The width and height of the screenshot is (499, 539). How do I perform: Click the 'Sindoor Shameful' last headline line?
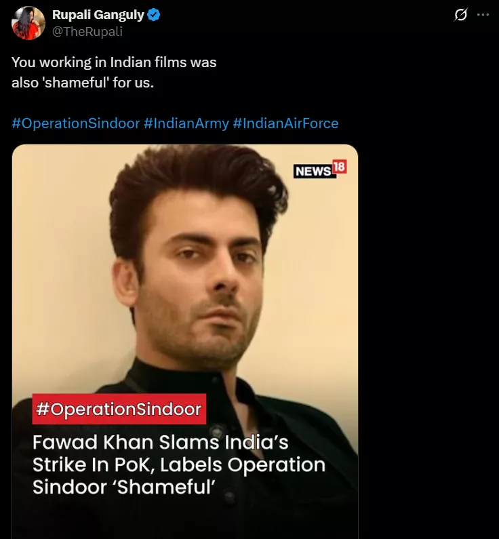(123, 487)
